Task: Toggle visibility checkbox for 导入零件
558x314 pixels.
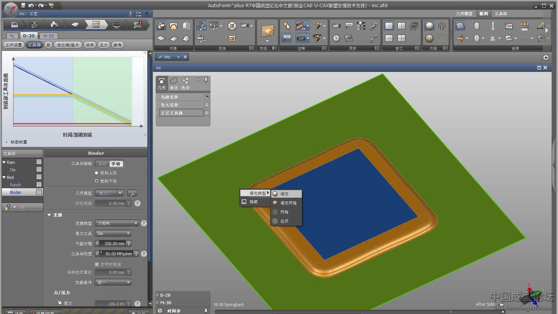Action: (206, 105)
